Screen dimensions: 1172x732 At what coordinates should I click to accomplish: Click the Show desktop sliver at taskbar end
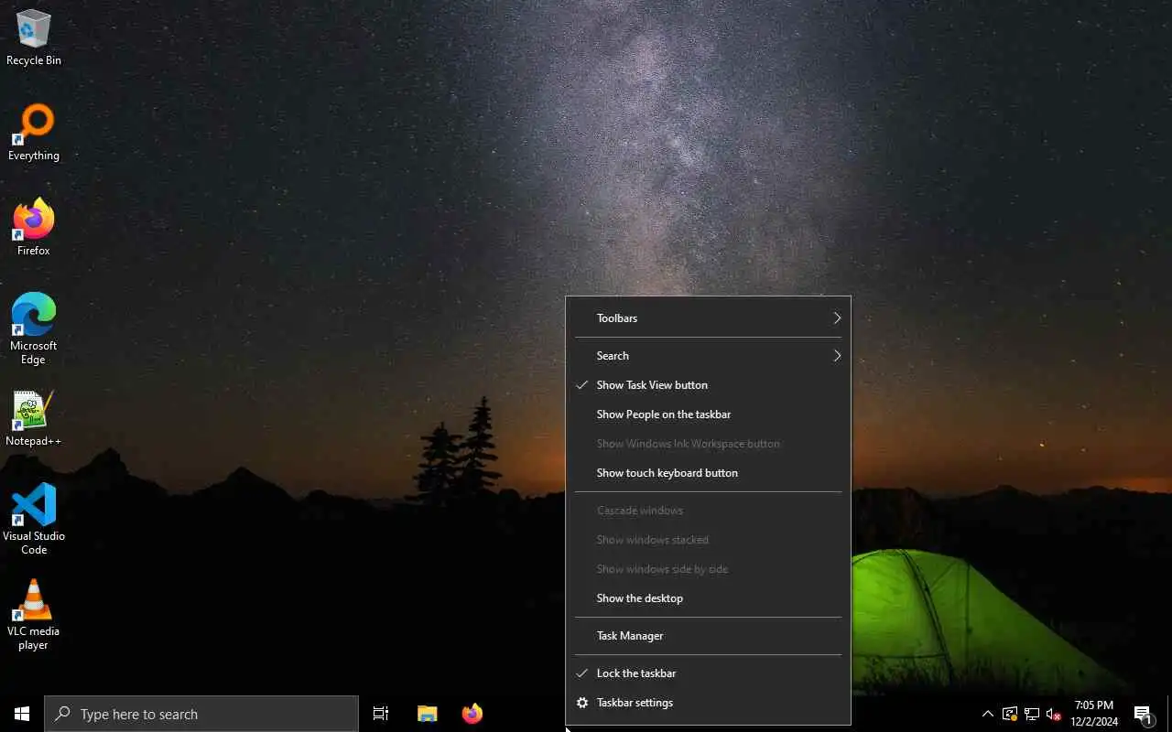pos(1169,714)
